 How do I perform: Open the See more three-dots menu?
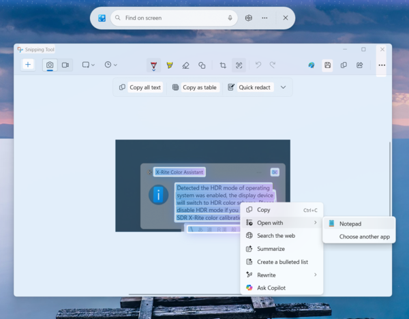(x=382, y=65)
